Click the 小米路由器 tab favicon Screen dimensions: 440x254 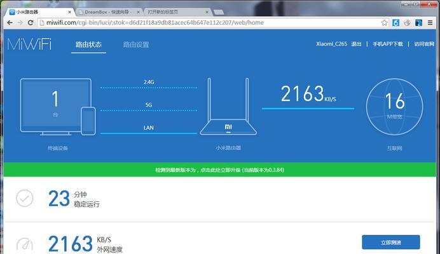click(12, 12)
